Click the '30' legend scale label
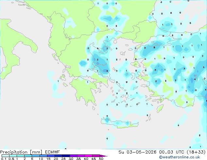The width and height of the screenshot is (207, 160). click(x=71, y=159)
